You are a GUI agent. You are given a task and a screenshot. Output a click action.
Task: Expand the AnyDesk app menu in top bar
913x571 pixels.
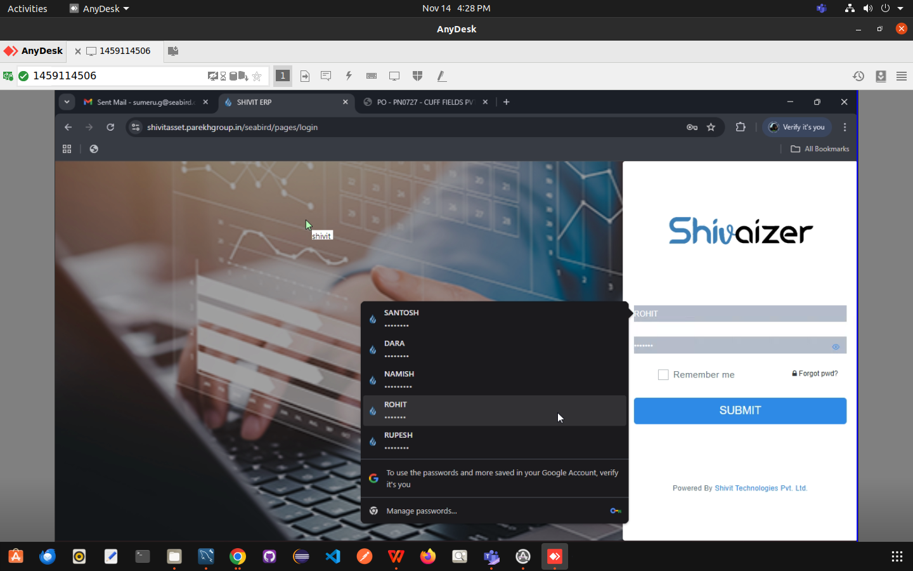pos(100,9)
